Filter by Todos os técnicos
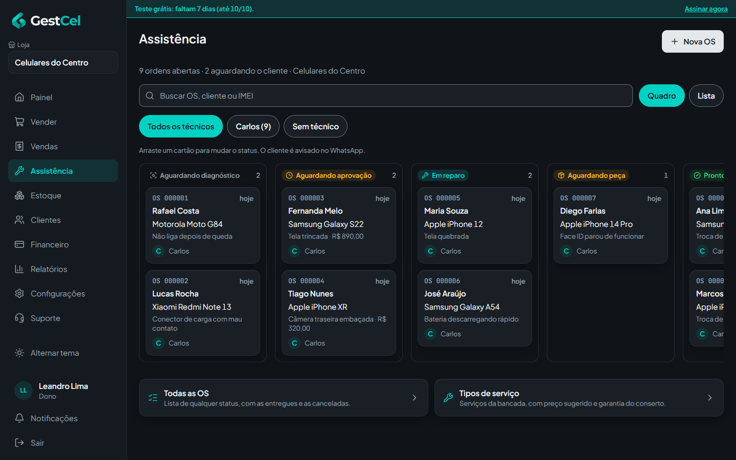 pyautogui.click(x=181, y=126)
